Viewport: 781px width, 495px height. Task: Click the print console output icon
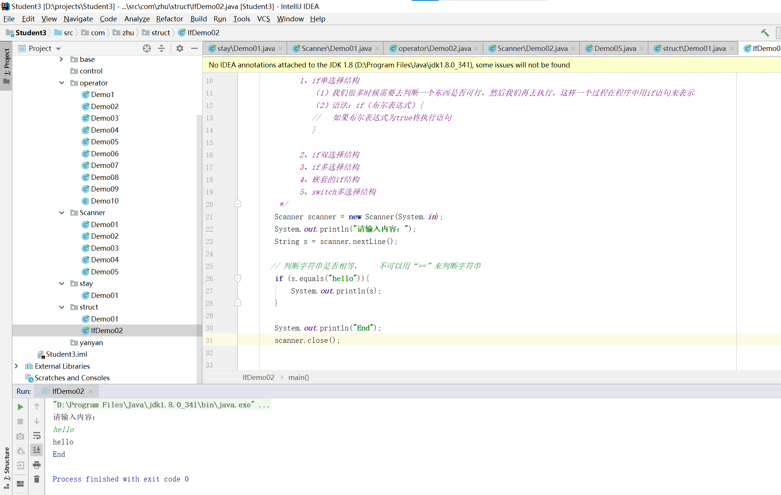point(37,465)
